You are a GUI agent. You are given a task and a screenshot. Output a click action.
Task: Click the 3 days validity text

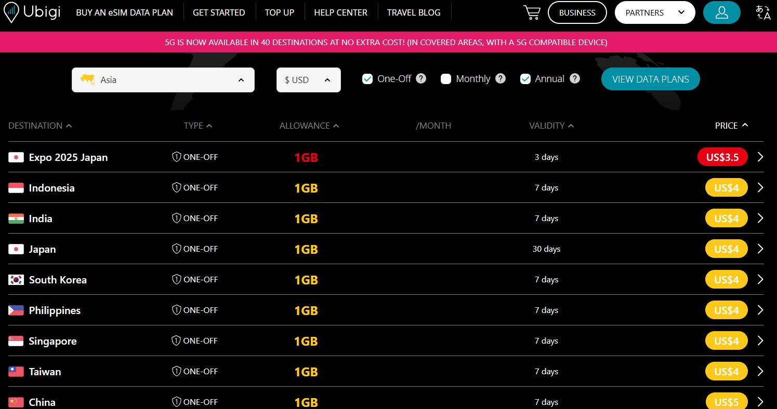pos(546,157)
